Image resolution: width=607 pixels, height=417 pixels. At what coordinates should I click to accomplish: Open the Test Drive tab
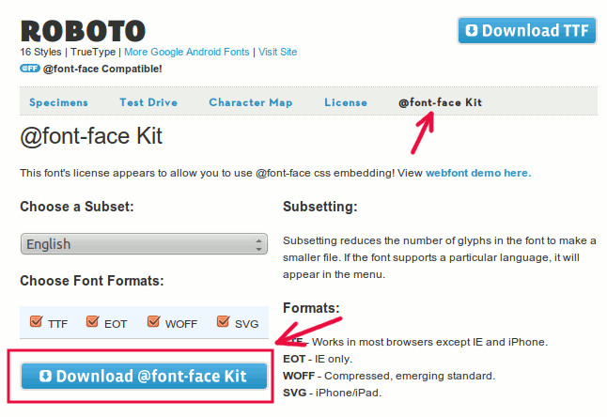[148, 102]
